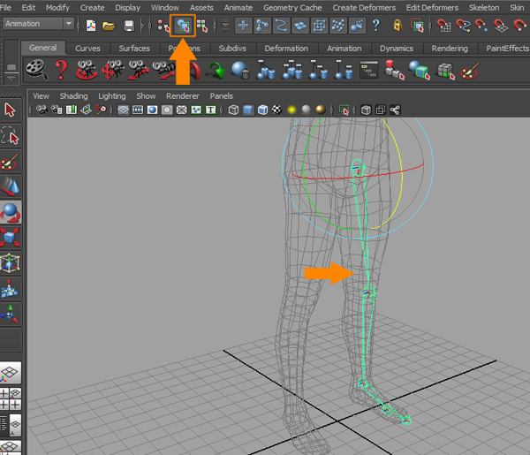Toggle the rendering objects selection mask
The height and width of the screenshot is (455, 530).
tap(357, 26)
